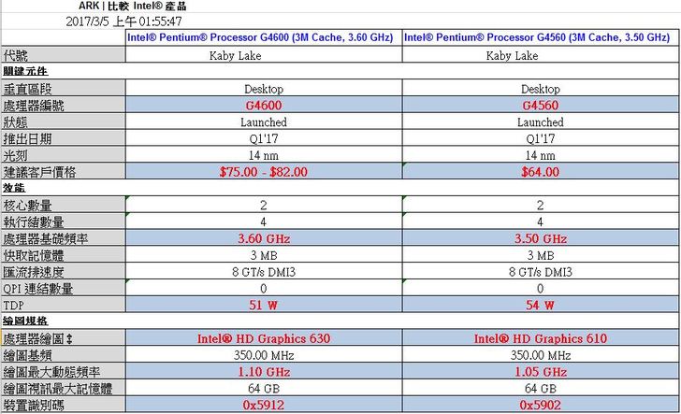Select the QPI 連結數量 row label
The width and height of the screenshot is (681, 414).
[64, 288]
